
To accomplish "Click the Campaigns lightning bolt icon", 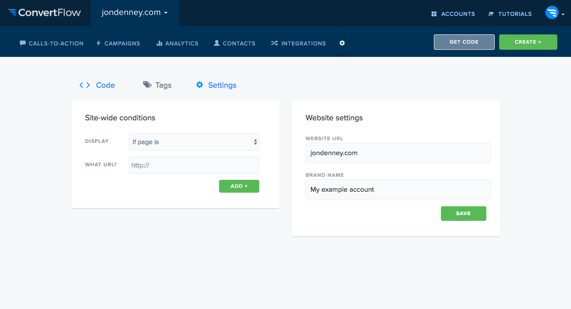I will point(99,43).
